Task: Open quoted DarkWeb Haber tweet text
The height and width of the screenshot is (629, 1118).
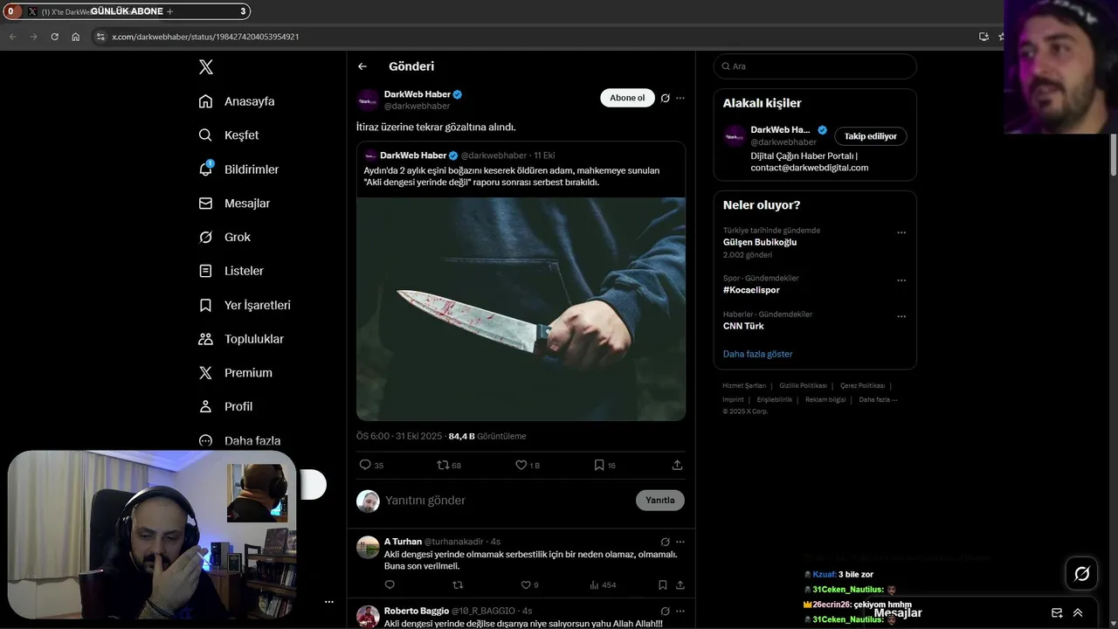Action: pyautogui.click(x=512, y=176)
